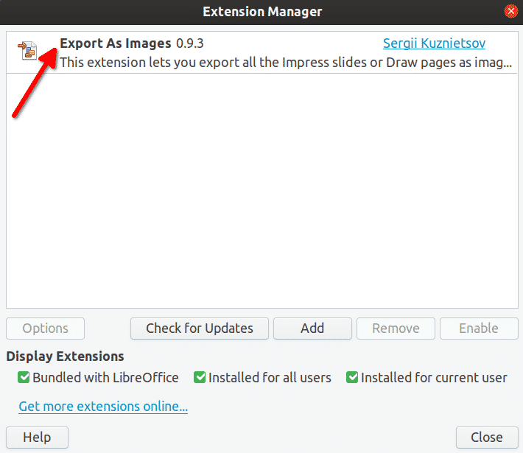Click the Export As Images extension icon

coord(28,50)
